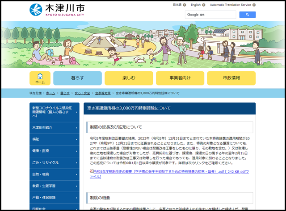Click the blue search magnifier button
286x211 pixels.
[247, 15]
